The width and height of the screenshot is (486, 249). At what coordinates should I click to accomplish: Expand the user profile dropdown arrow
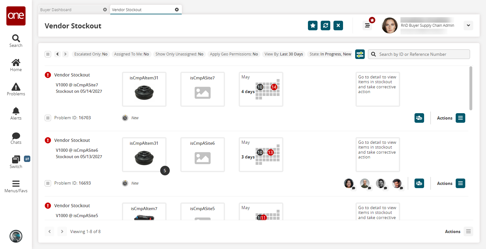pyautogui.click(x=468, y=26)
